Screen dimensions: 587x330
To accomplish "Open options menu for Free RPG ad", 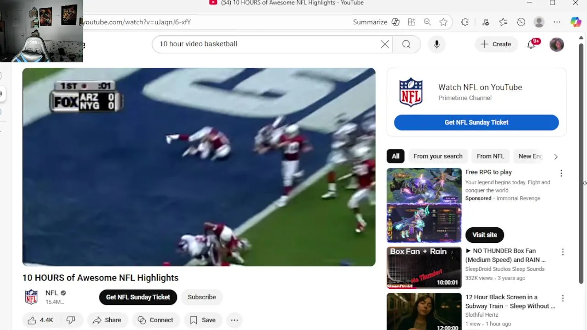I will (x=561, y=173).
